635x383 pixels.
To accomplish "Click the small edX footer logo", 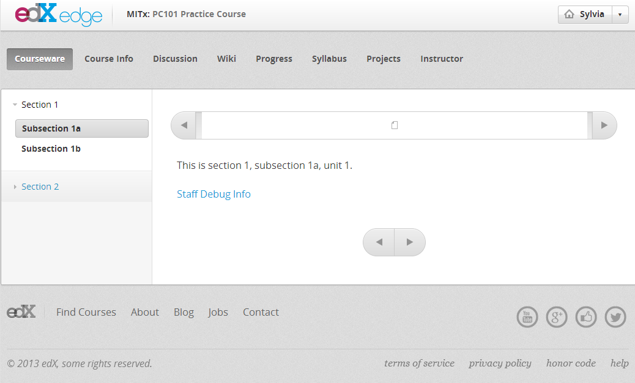I will pos(21,312).
